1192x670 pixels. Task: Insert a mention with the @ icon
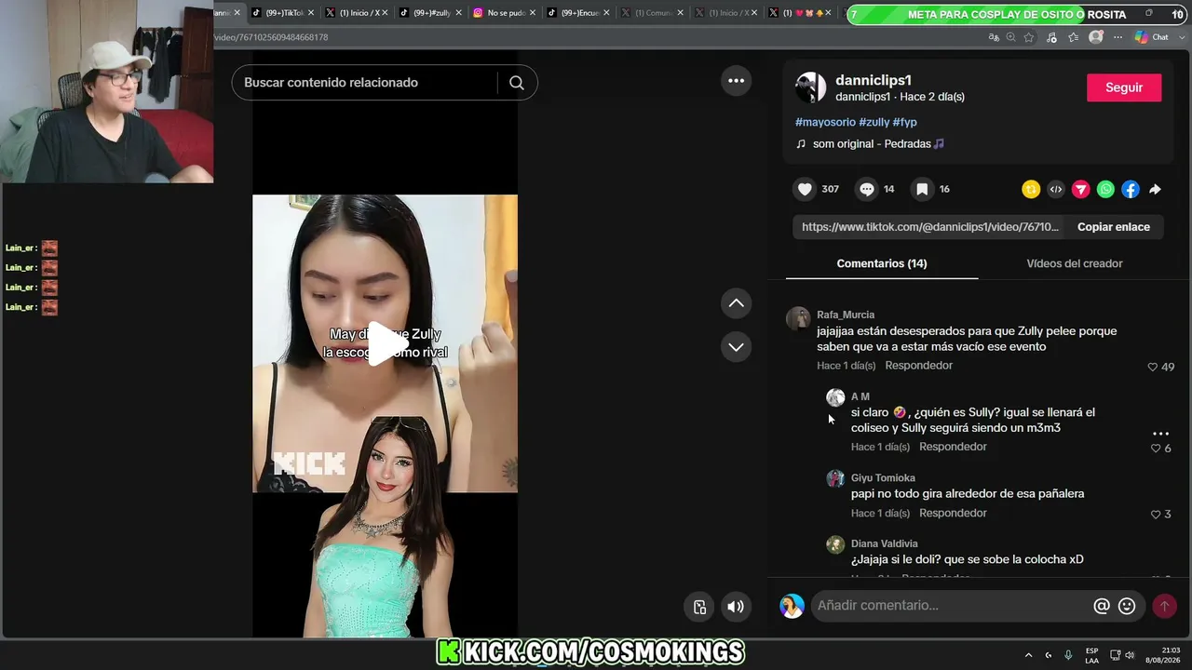[x=1102, y=606]
